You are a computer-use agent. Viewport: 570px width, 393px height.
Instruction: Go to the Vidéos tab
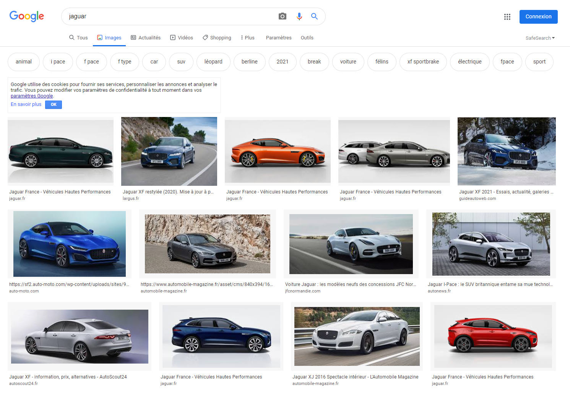pos(182,38)
